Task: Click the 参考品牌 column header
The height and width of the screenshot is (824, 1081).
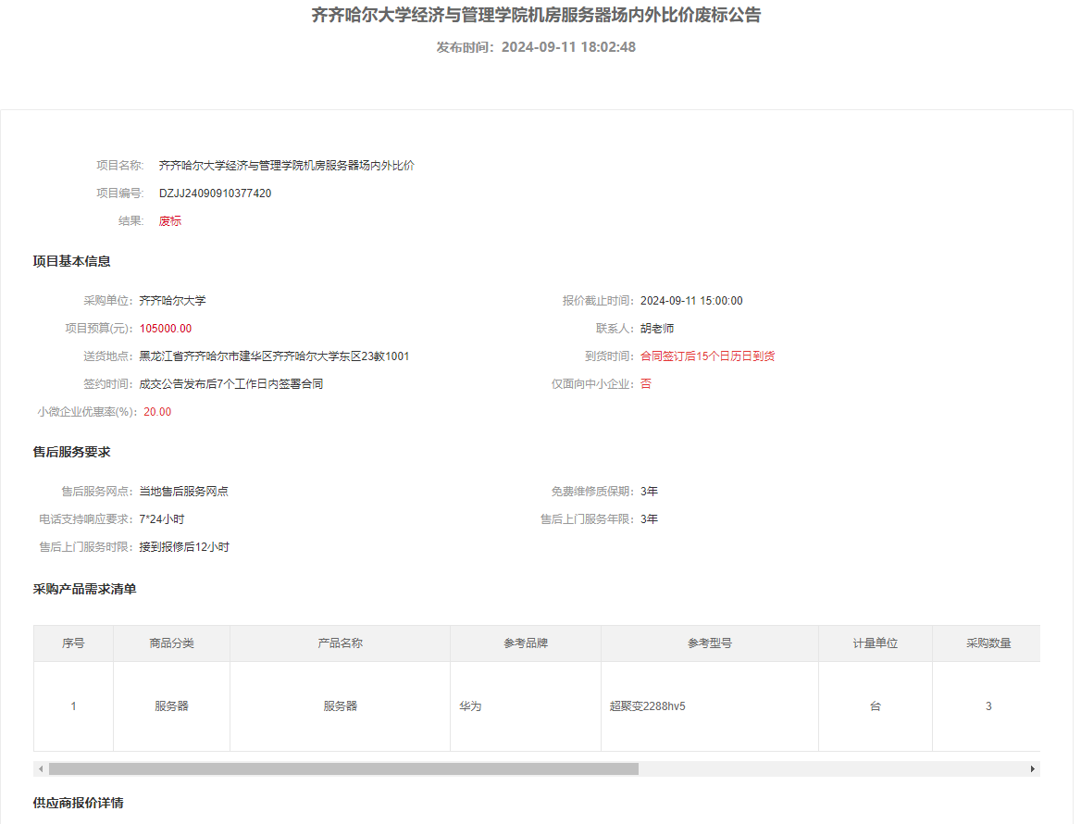Action: [x=526, y=643]
